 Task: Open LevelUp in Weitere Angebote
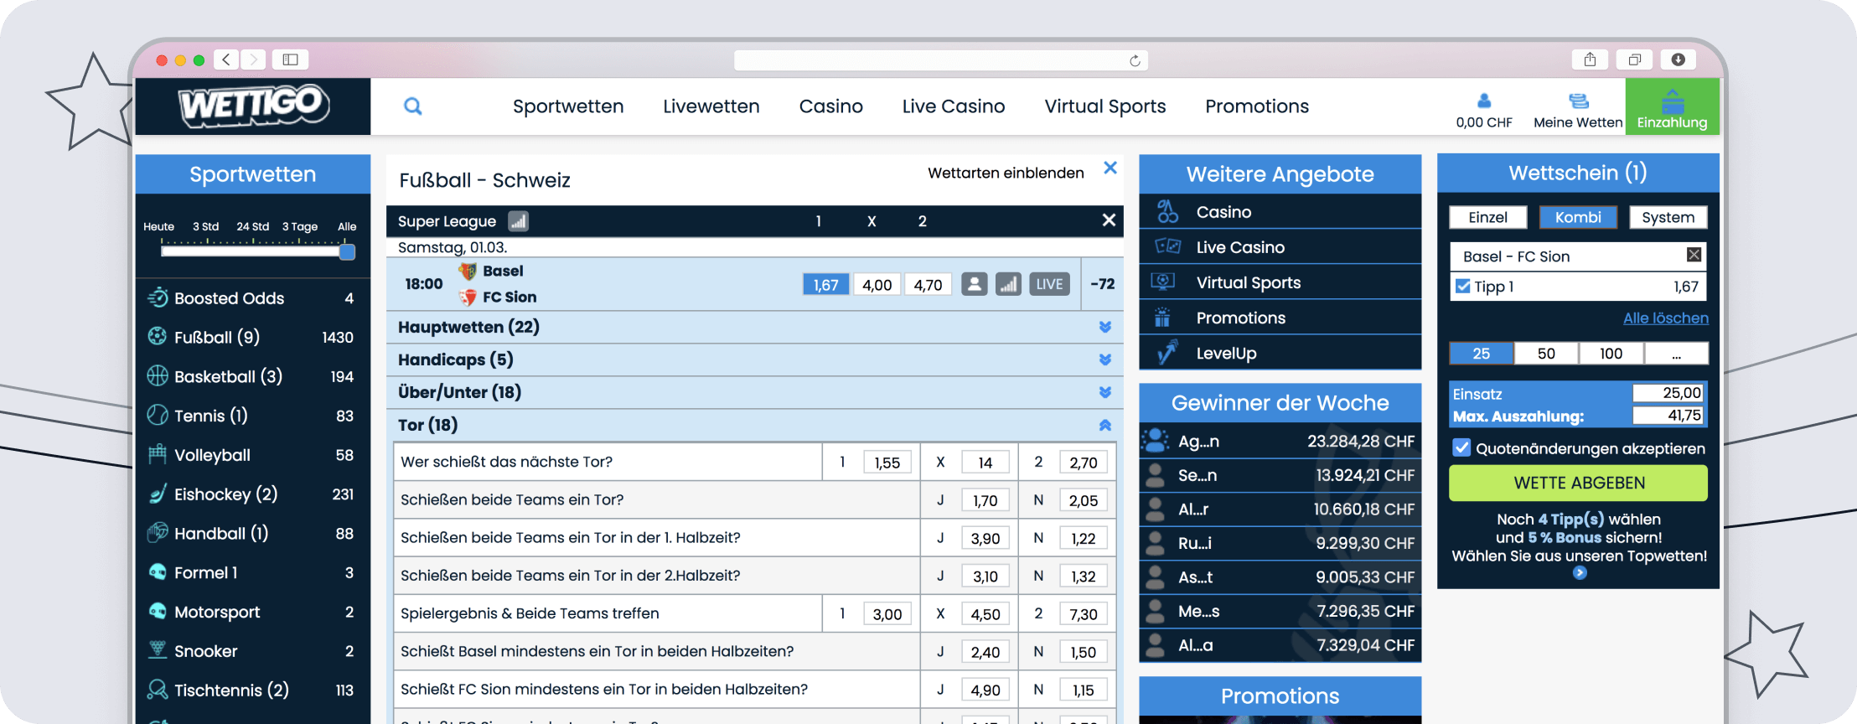(x=1280, y=353)
